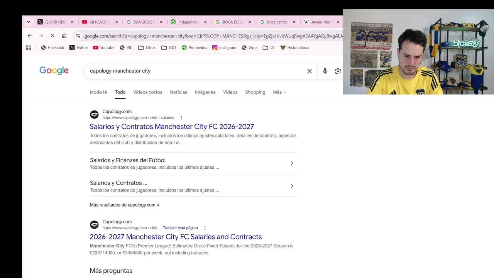Show Videos results tab
Image resolution: width=494 pixels, height=278 pixels.
pyautogui.click(x=230, y=92)
